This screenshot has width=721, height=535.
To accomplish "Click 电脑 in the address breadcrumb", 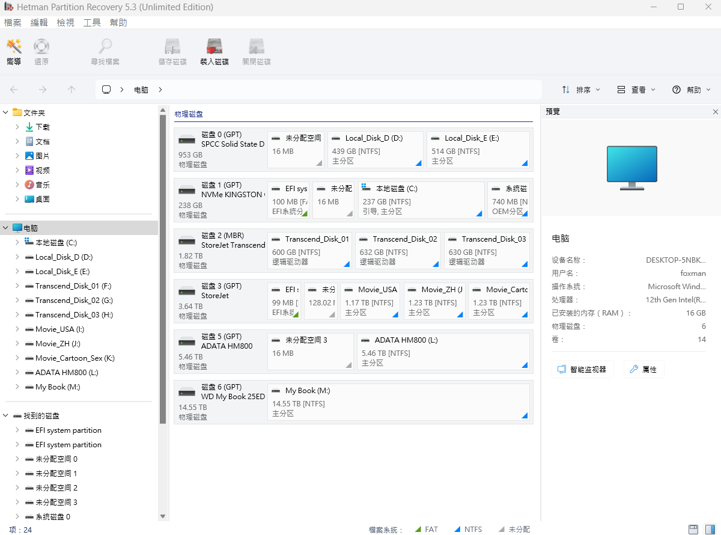I will [141, 90].
